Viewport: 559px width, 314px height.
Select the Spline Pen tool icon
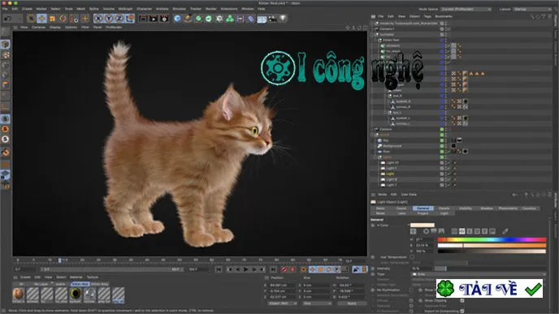(x=188, y=18)
